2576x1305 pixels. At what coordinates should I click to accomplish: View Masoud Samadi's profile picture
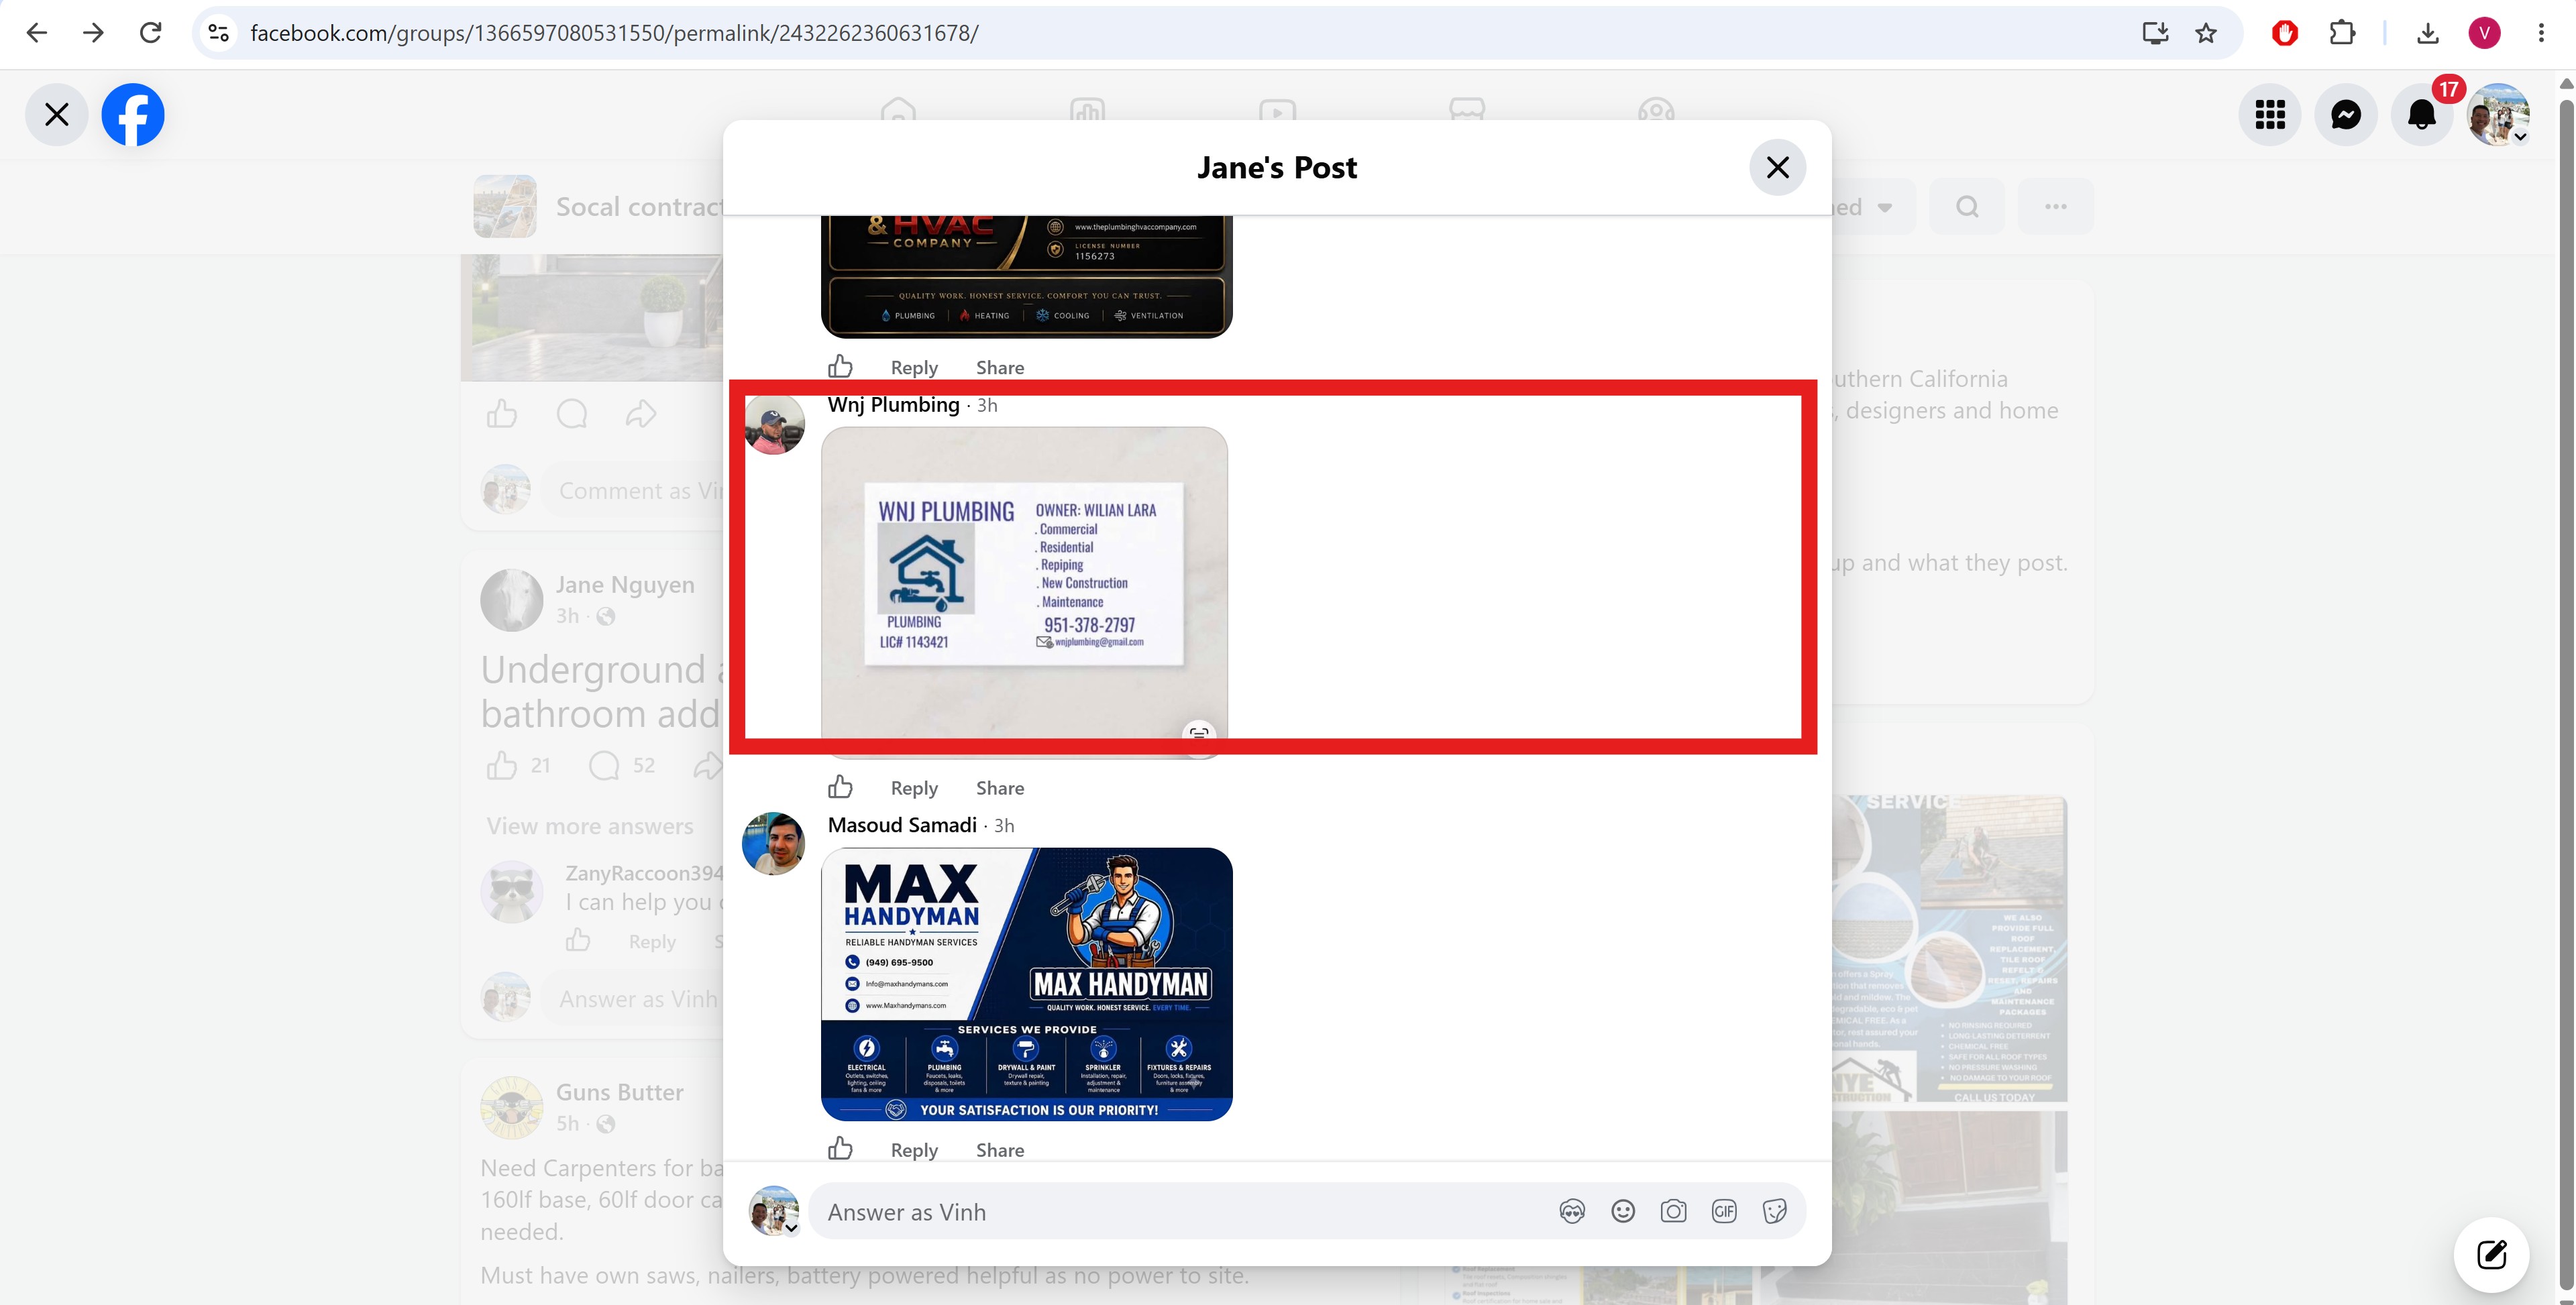click(774, 844)
